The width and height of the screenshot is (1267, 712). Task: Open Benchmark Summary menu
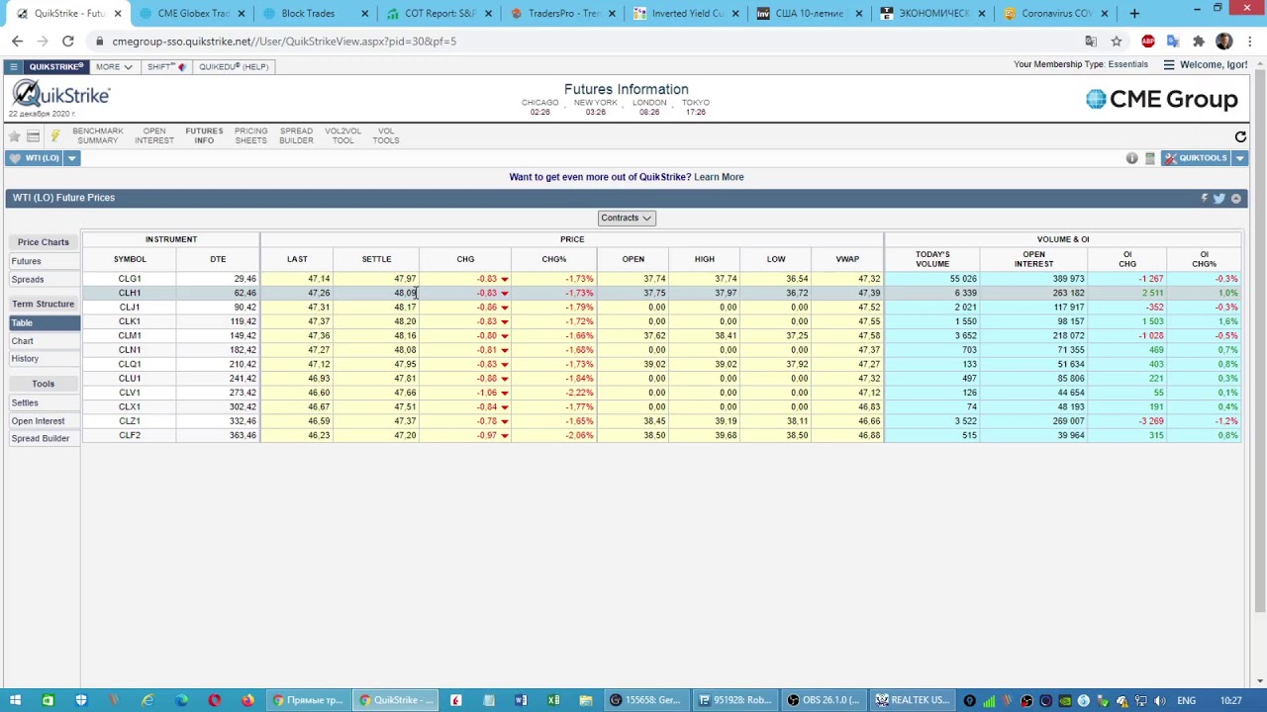point(98,135)
